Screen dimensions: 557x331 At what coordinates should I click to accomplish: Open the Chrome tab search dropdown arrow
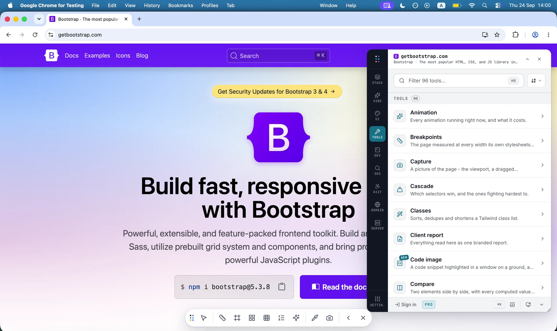pyautogui.click(x=39, y=19)
